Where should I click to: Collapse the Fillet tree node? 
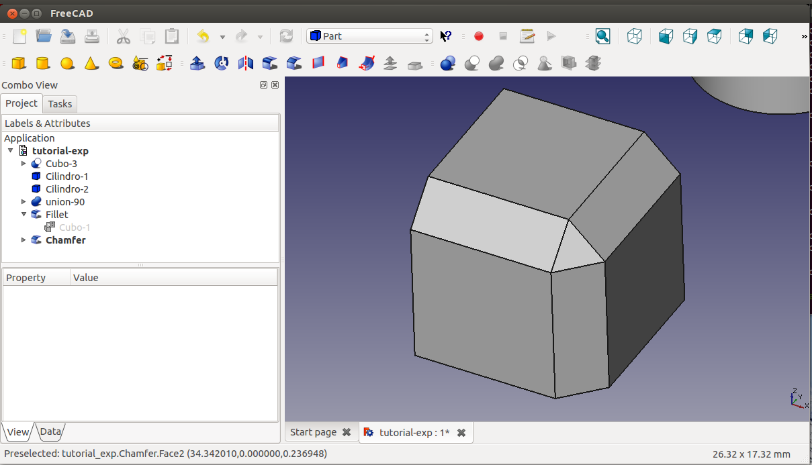[x=24, y=215]
